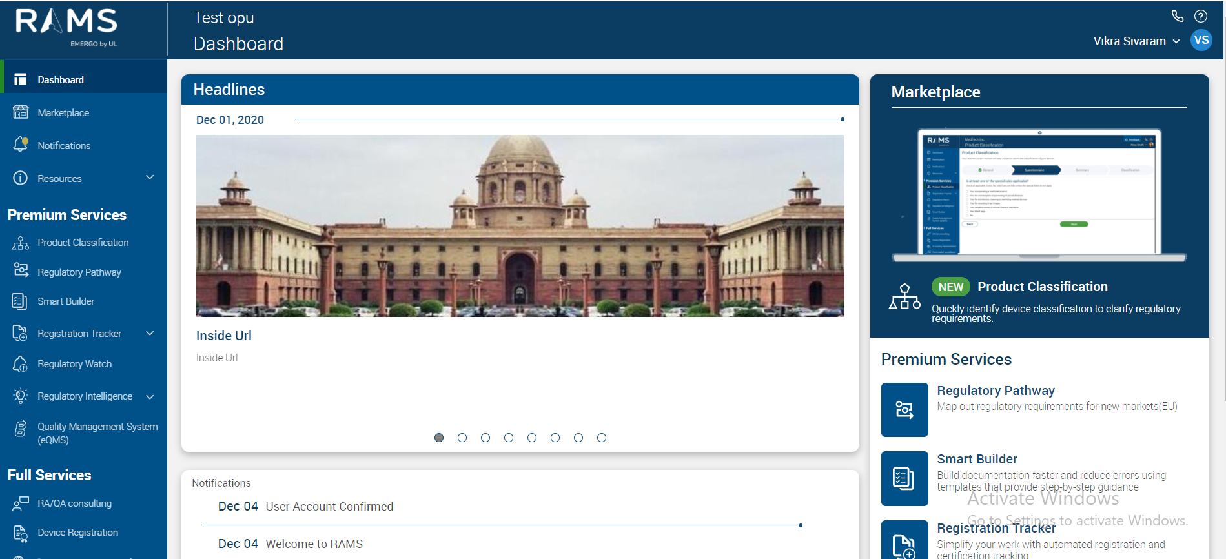Click the Registration Tracker tile icon

coord(904,541)
